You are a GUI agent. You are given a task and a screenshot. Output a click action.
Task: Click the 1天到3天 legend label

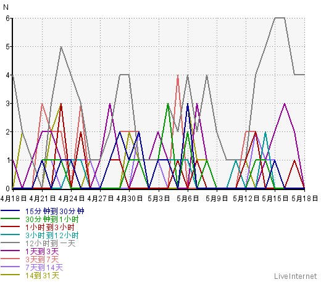click(42, 251)
